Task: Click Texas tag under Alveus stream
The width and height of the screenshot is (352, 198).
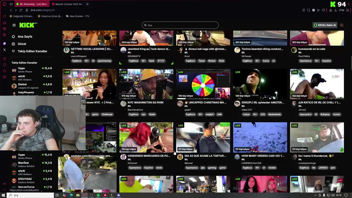Action: point(201,61)
